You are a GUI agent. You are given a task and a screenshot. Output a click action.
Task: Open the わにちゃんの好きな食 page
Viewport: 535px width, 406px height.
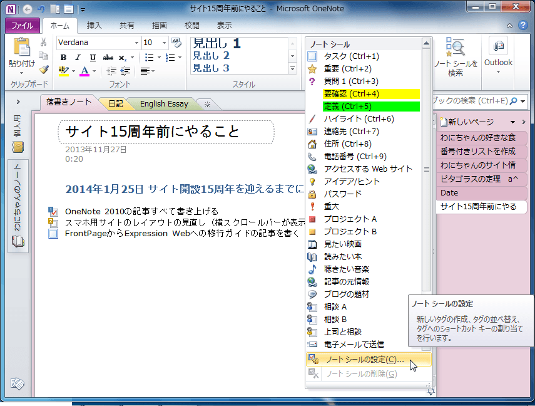point(481,138)
